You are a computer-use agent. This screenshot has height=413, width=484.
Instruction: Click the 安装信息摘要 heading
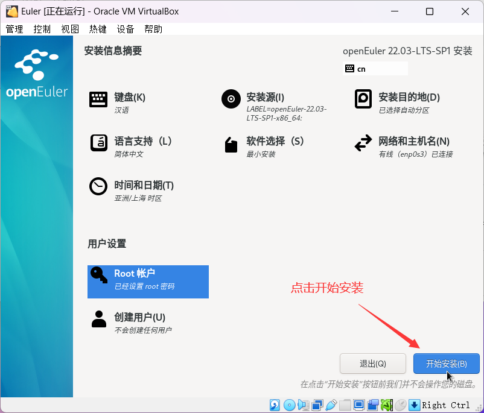tap(113, 51)
